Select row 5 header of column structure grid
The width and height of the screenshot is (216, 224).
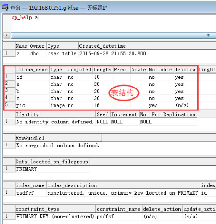[x=9, y=105]
